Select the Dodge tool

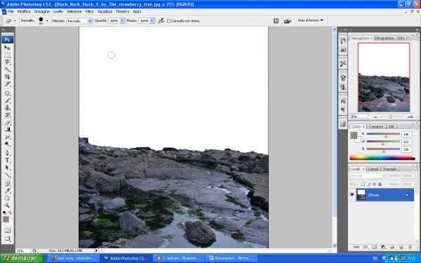pyautogui.click(x=7, y=144)
